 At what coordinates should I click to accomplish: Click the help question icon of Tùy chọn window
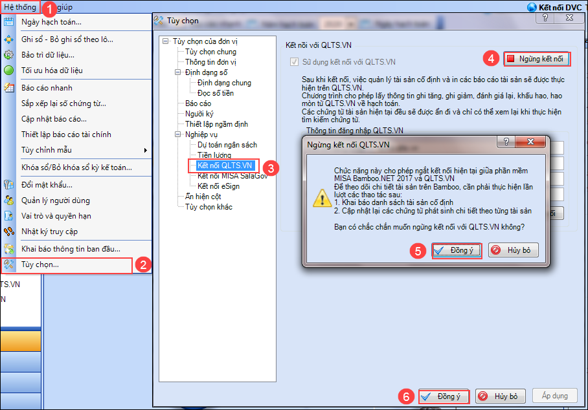(546, 17)
